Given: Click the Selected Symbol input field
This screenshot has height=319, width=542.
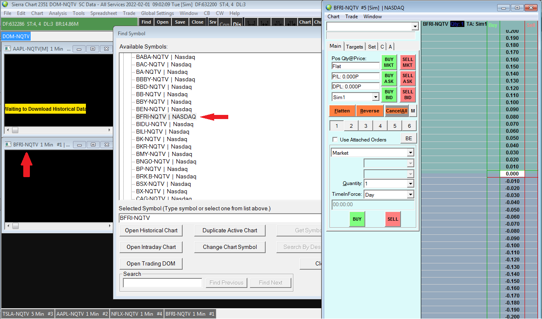Looking at the screenshot, I should click(220, 218).
